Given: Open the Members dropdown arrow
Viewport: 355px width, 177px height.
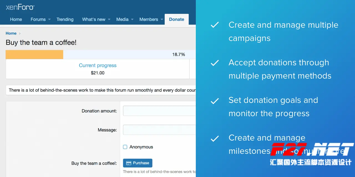Looking at the screenshot, I should pos(162,19).
